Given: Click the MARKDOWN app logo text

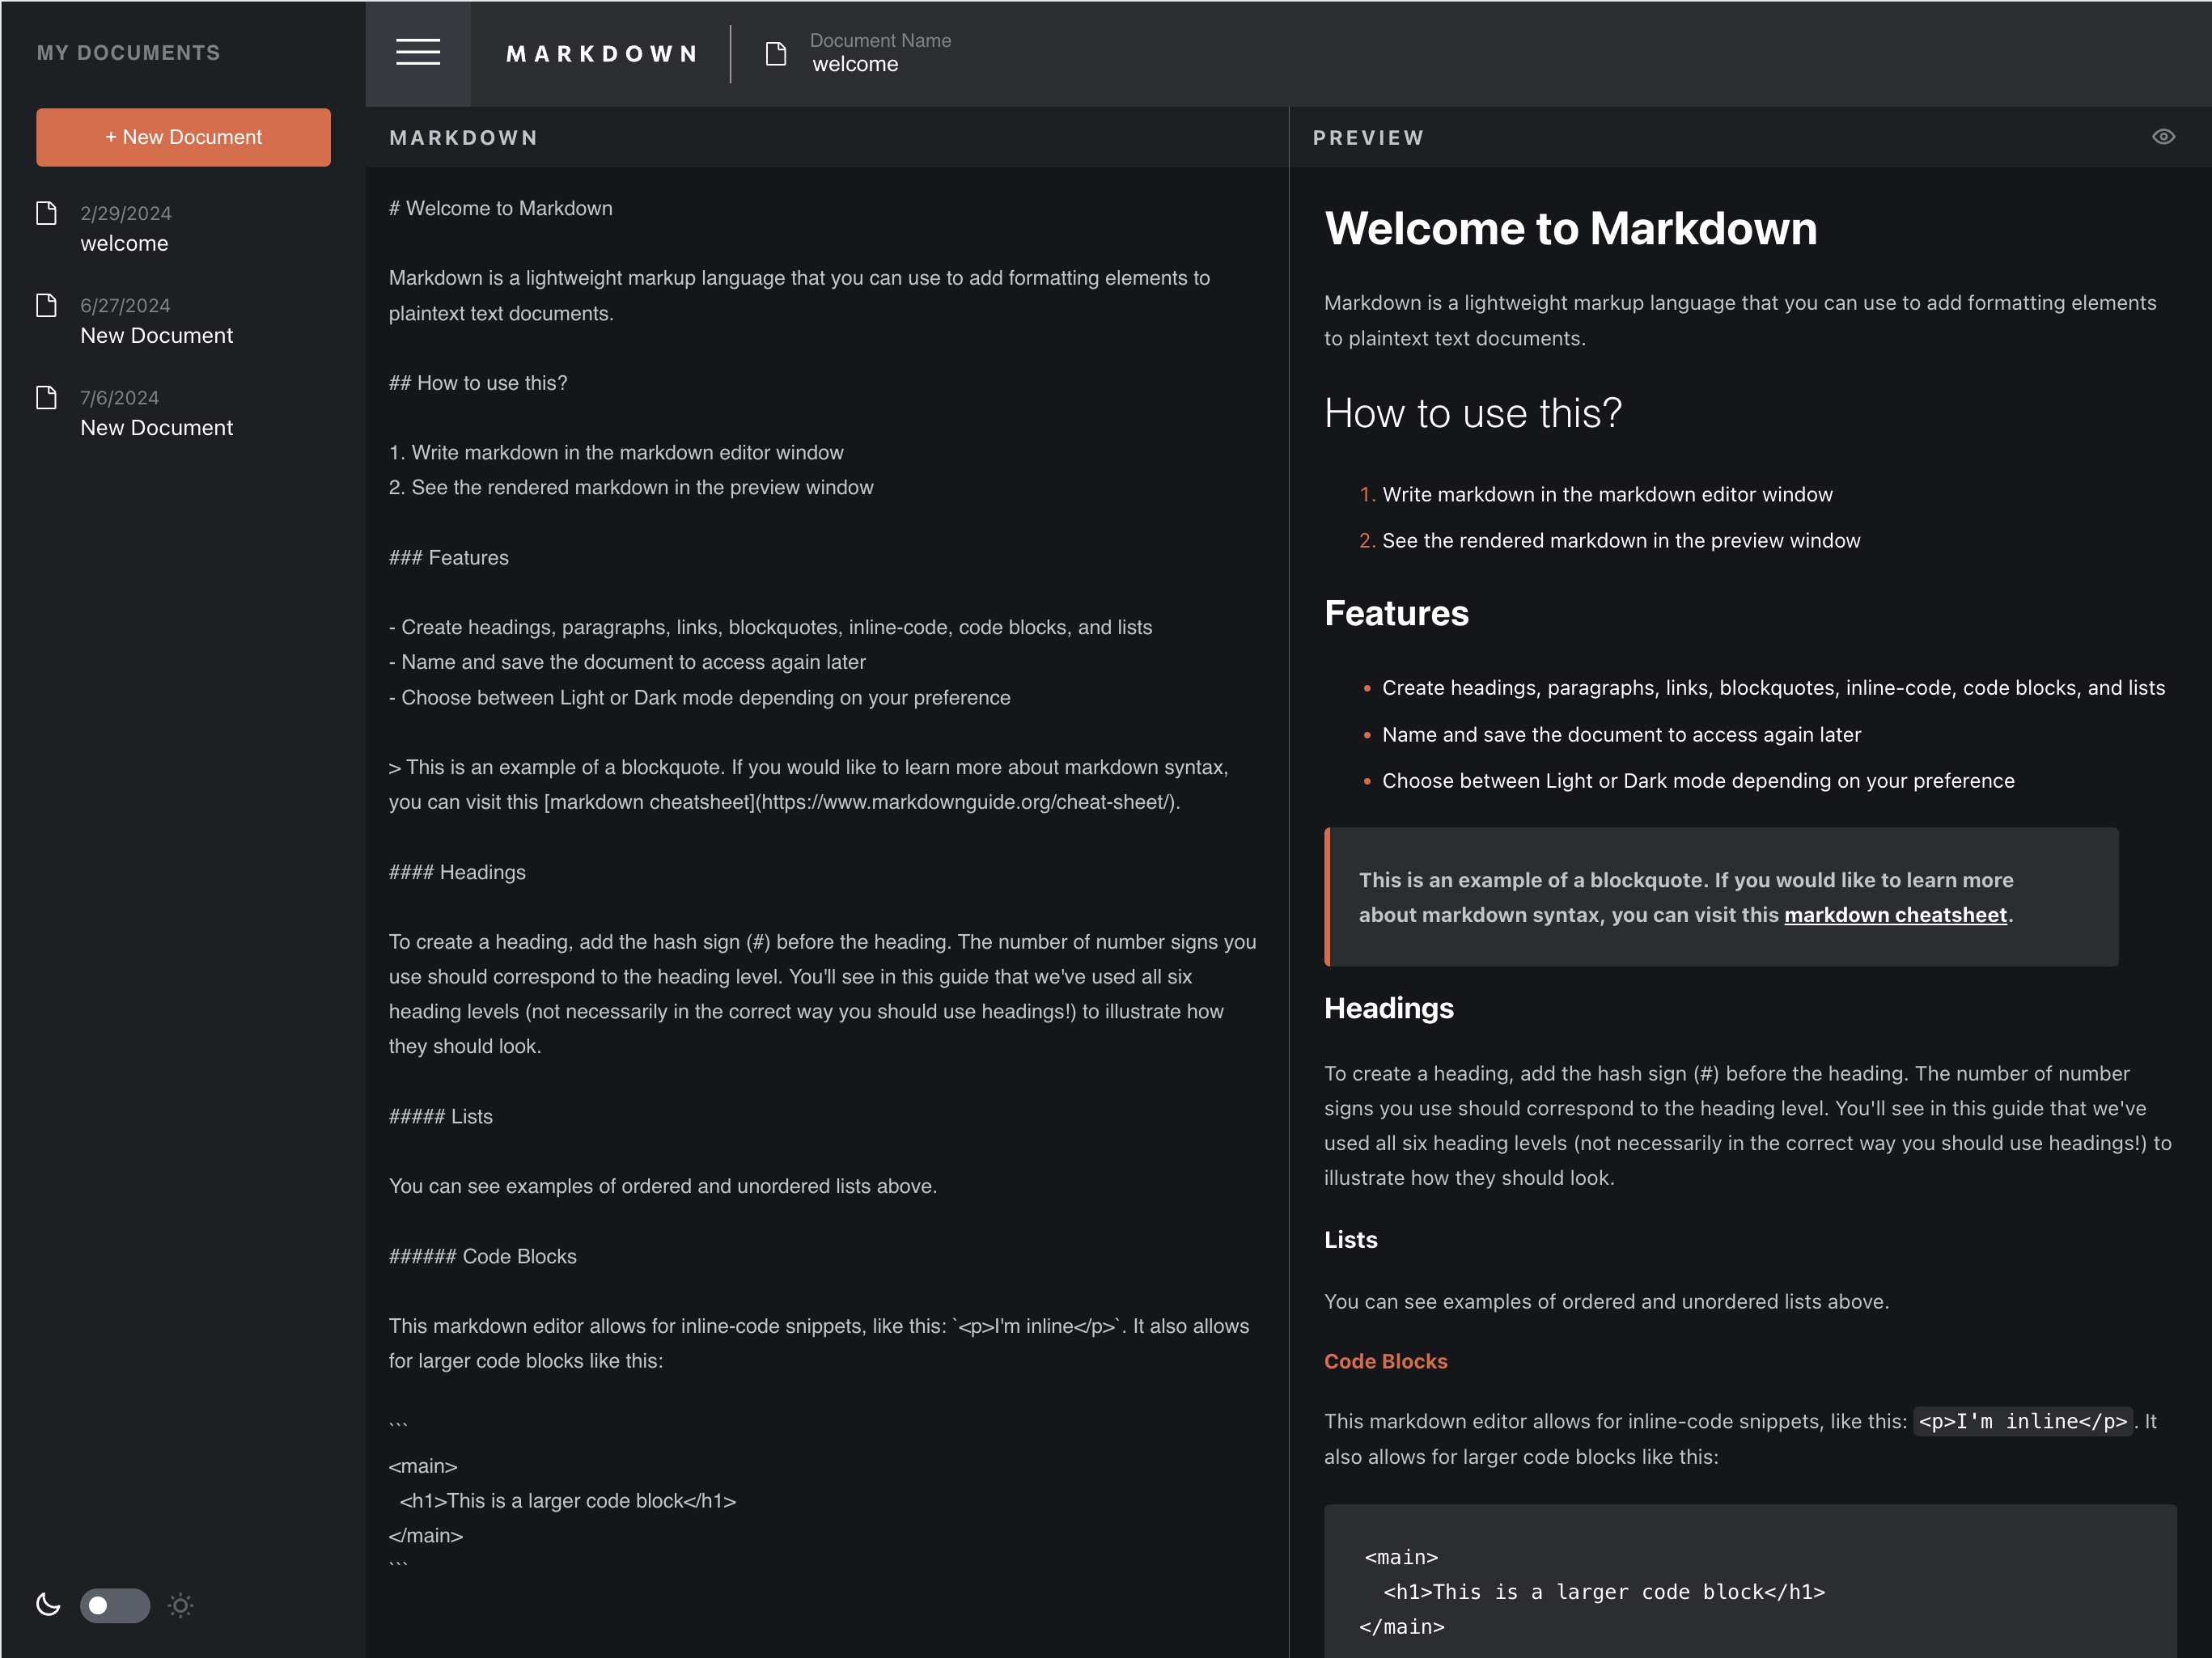Looking at the screenshot, I should tap(602, 54).
